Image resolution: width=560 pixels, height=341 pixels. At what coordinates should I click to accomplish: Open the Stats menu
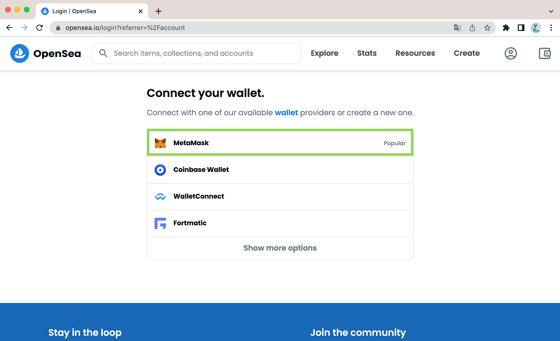tap(367, 53)
